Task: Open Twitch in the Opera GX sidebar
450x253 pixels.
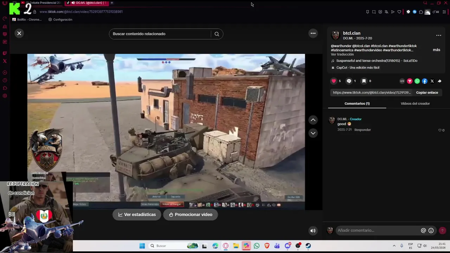Action: pos(5,53)
